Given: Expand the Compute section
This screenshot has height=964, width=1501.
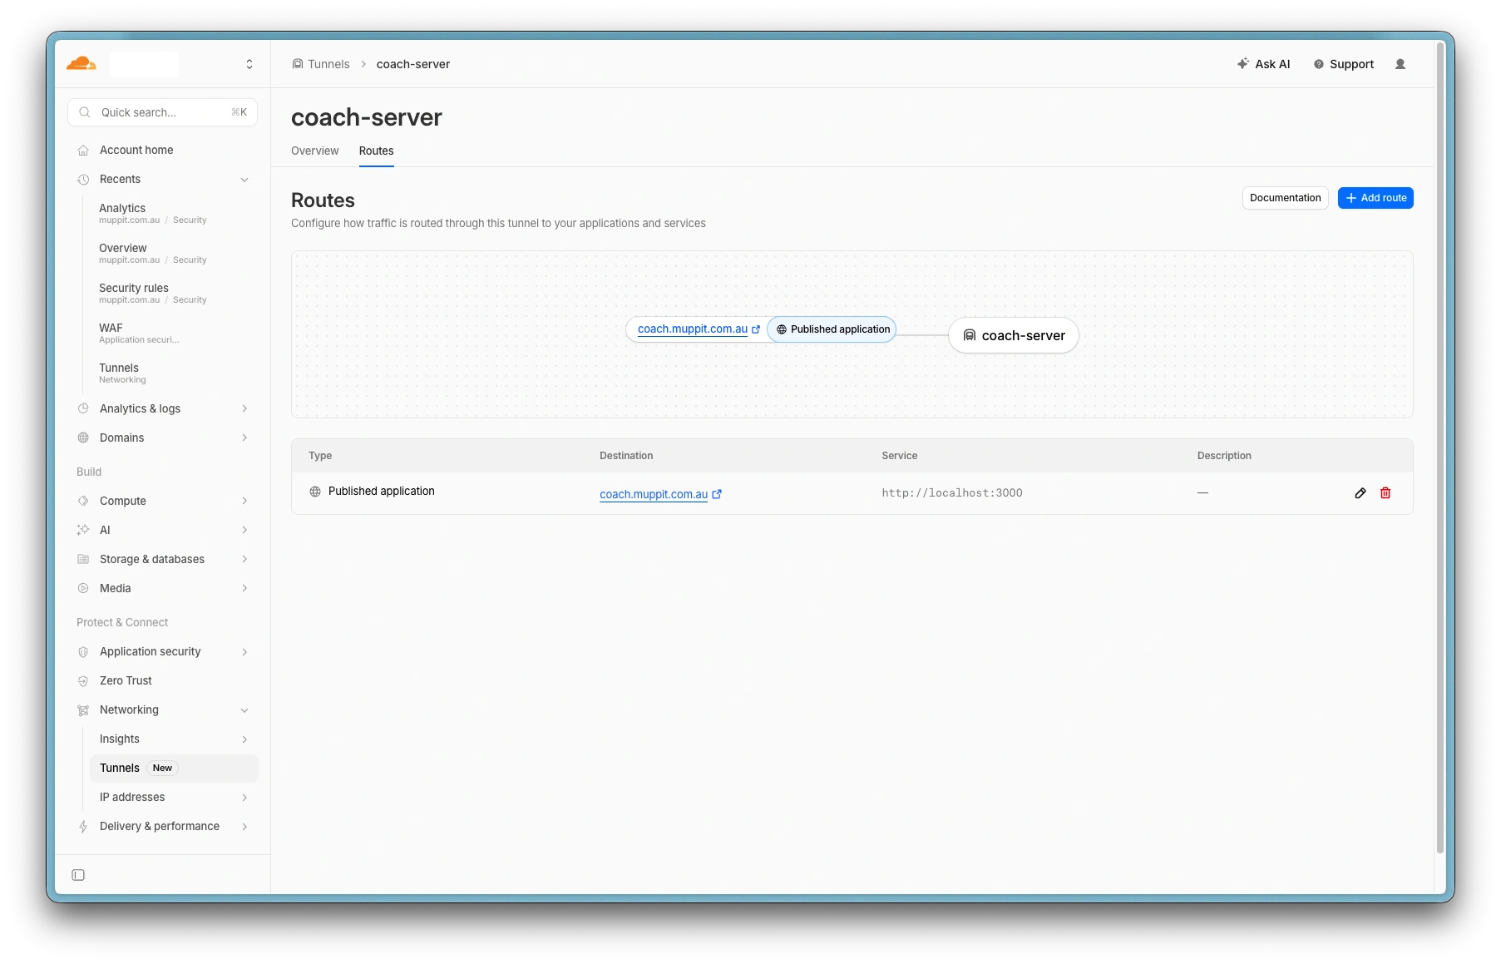Looking at the screenshot, I should pos(244,501).
